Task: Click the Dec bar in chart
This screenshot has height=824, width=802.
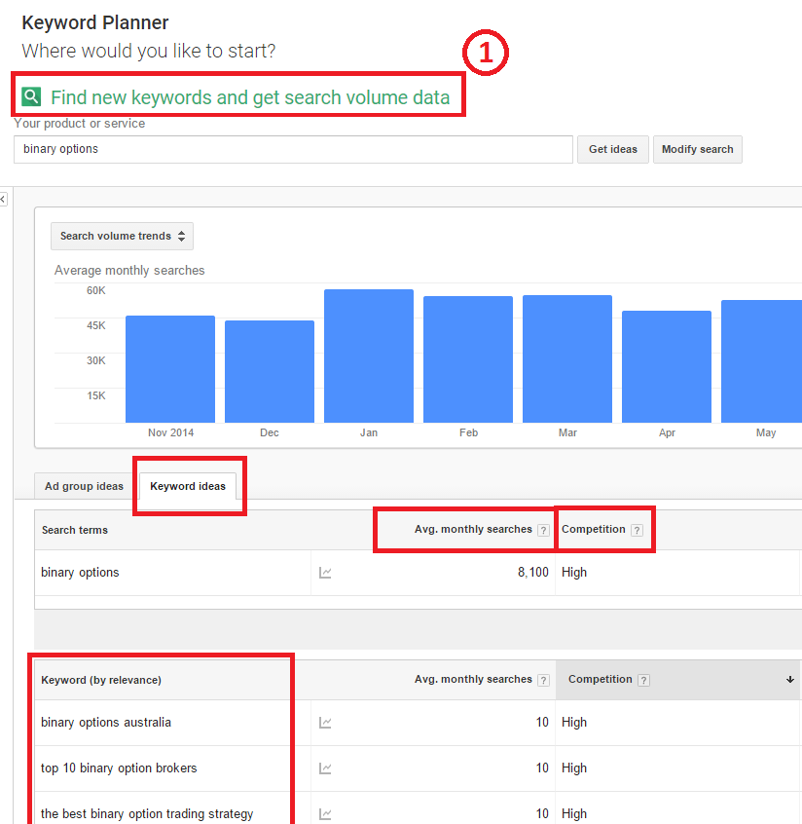Action: pos(270,371)
